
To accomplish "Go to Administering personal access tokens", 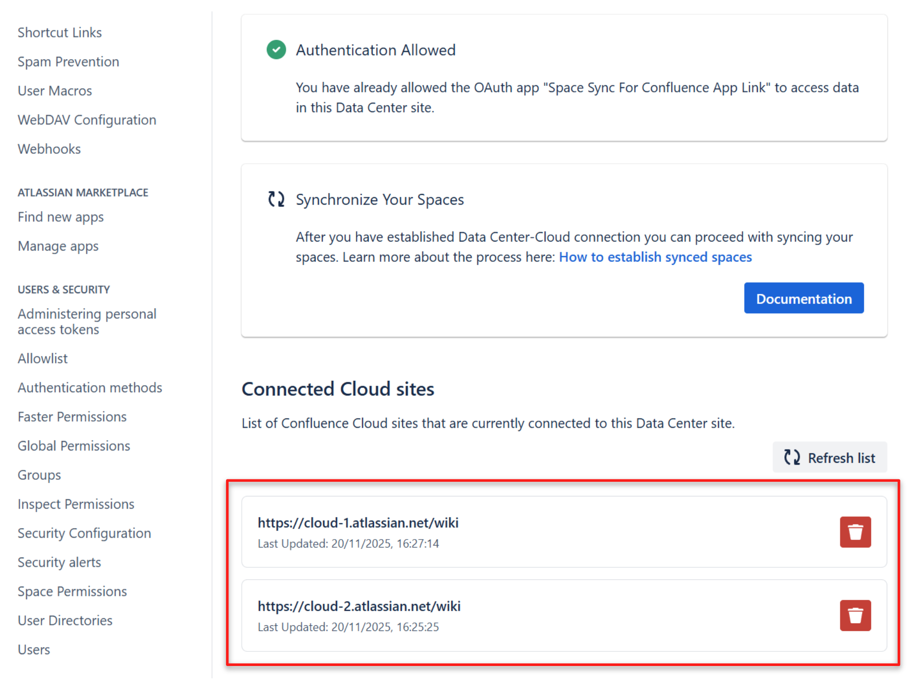I will pyautogui.click(x=87, y=321).
